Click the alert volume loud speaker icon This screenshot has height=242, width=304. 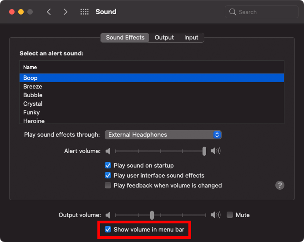tap(215, 151)
